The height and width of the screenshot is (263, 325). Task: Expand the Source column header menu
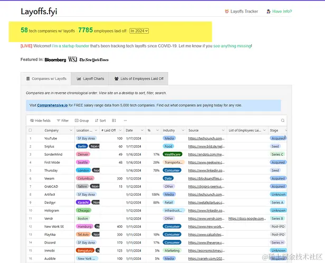click(x=223, y=130)
